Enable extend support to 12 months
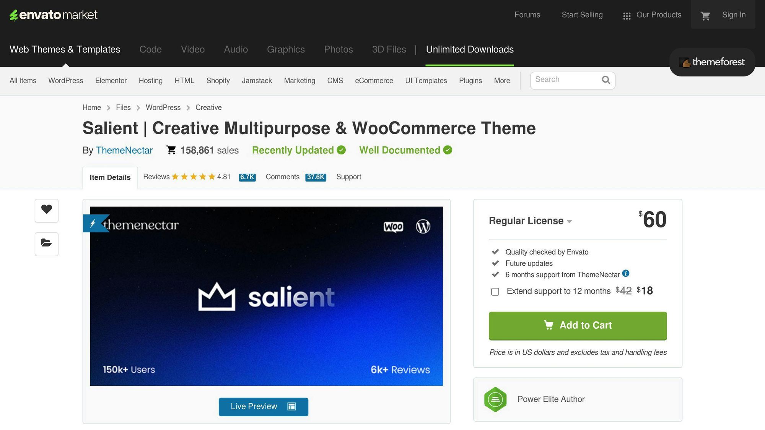765x430 pixels. [495, 292]
